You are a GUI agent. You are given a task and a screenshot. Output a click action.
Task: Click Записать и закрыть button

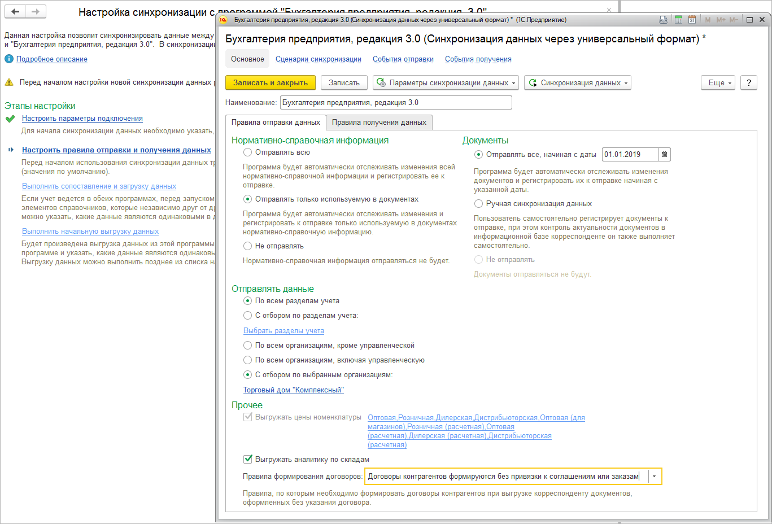[x=271, y=82]
